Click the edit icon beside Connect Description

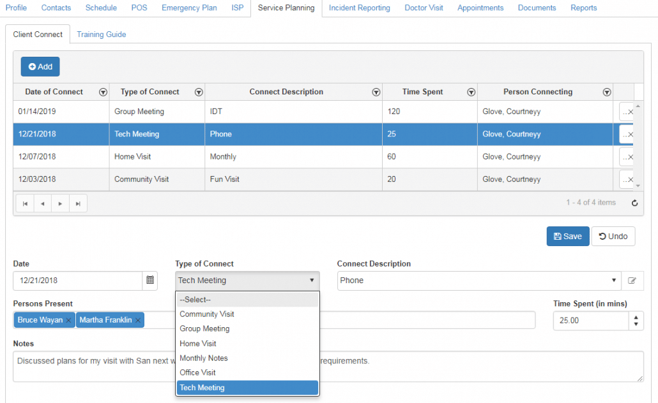coord(633,281)
